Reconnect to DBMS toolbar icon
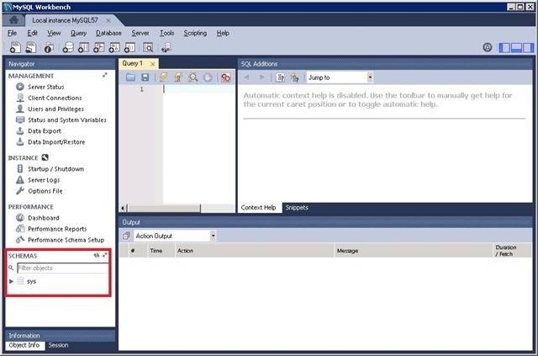The height and width of the screenshot is (356, 538). click(166, 47)
